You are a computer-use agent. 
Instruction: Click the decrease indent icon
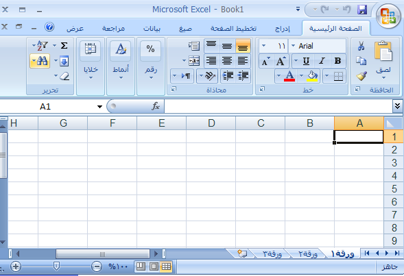[x=243, y=76]
